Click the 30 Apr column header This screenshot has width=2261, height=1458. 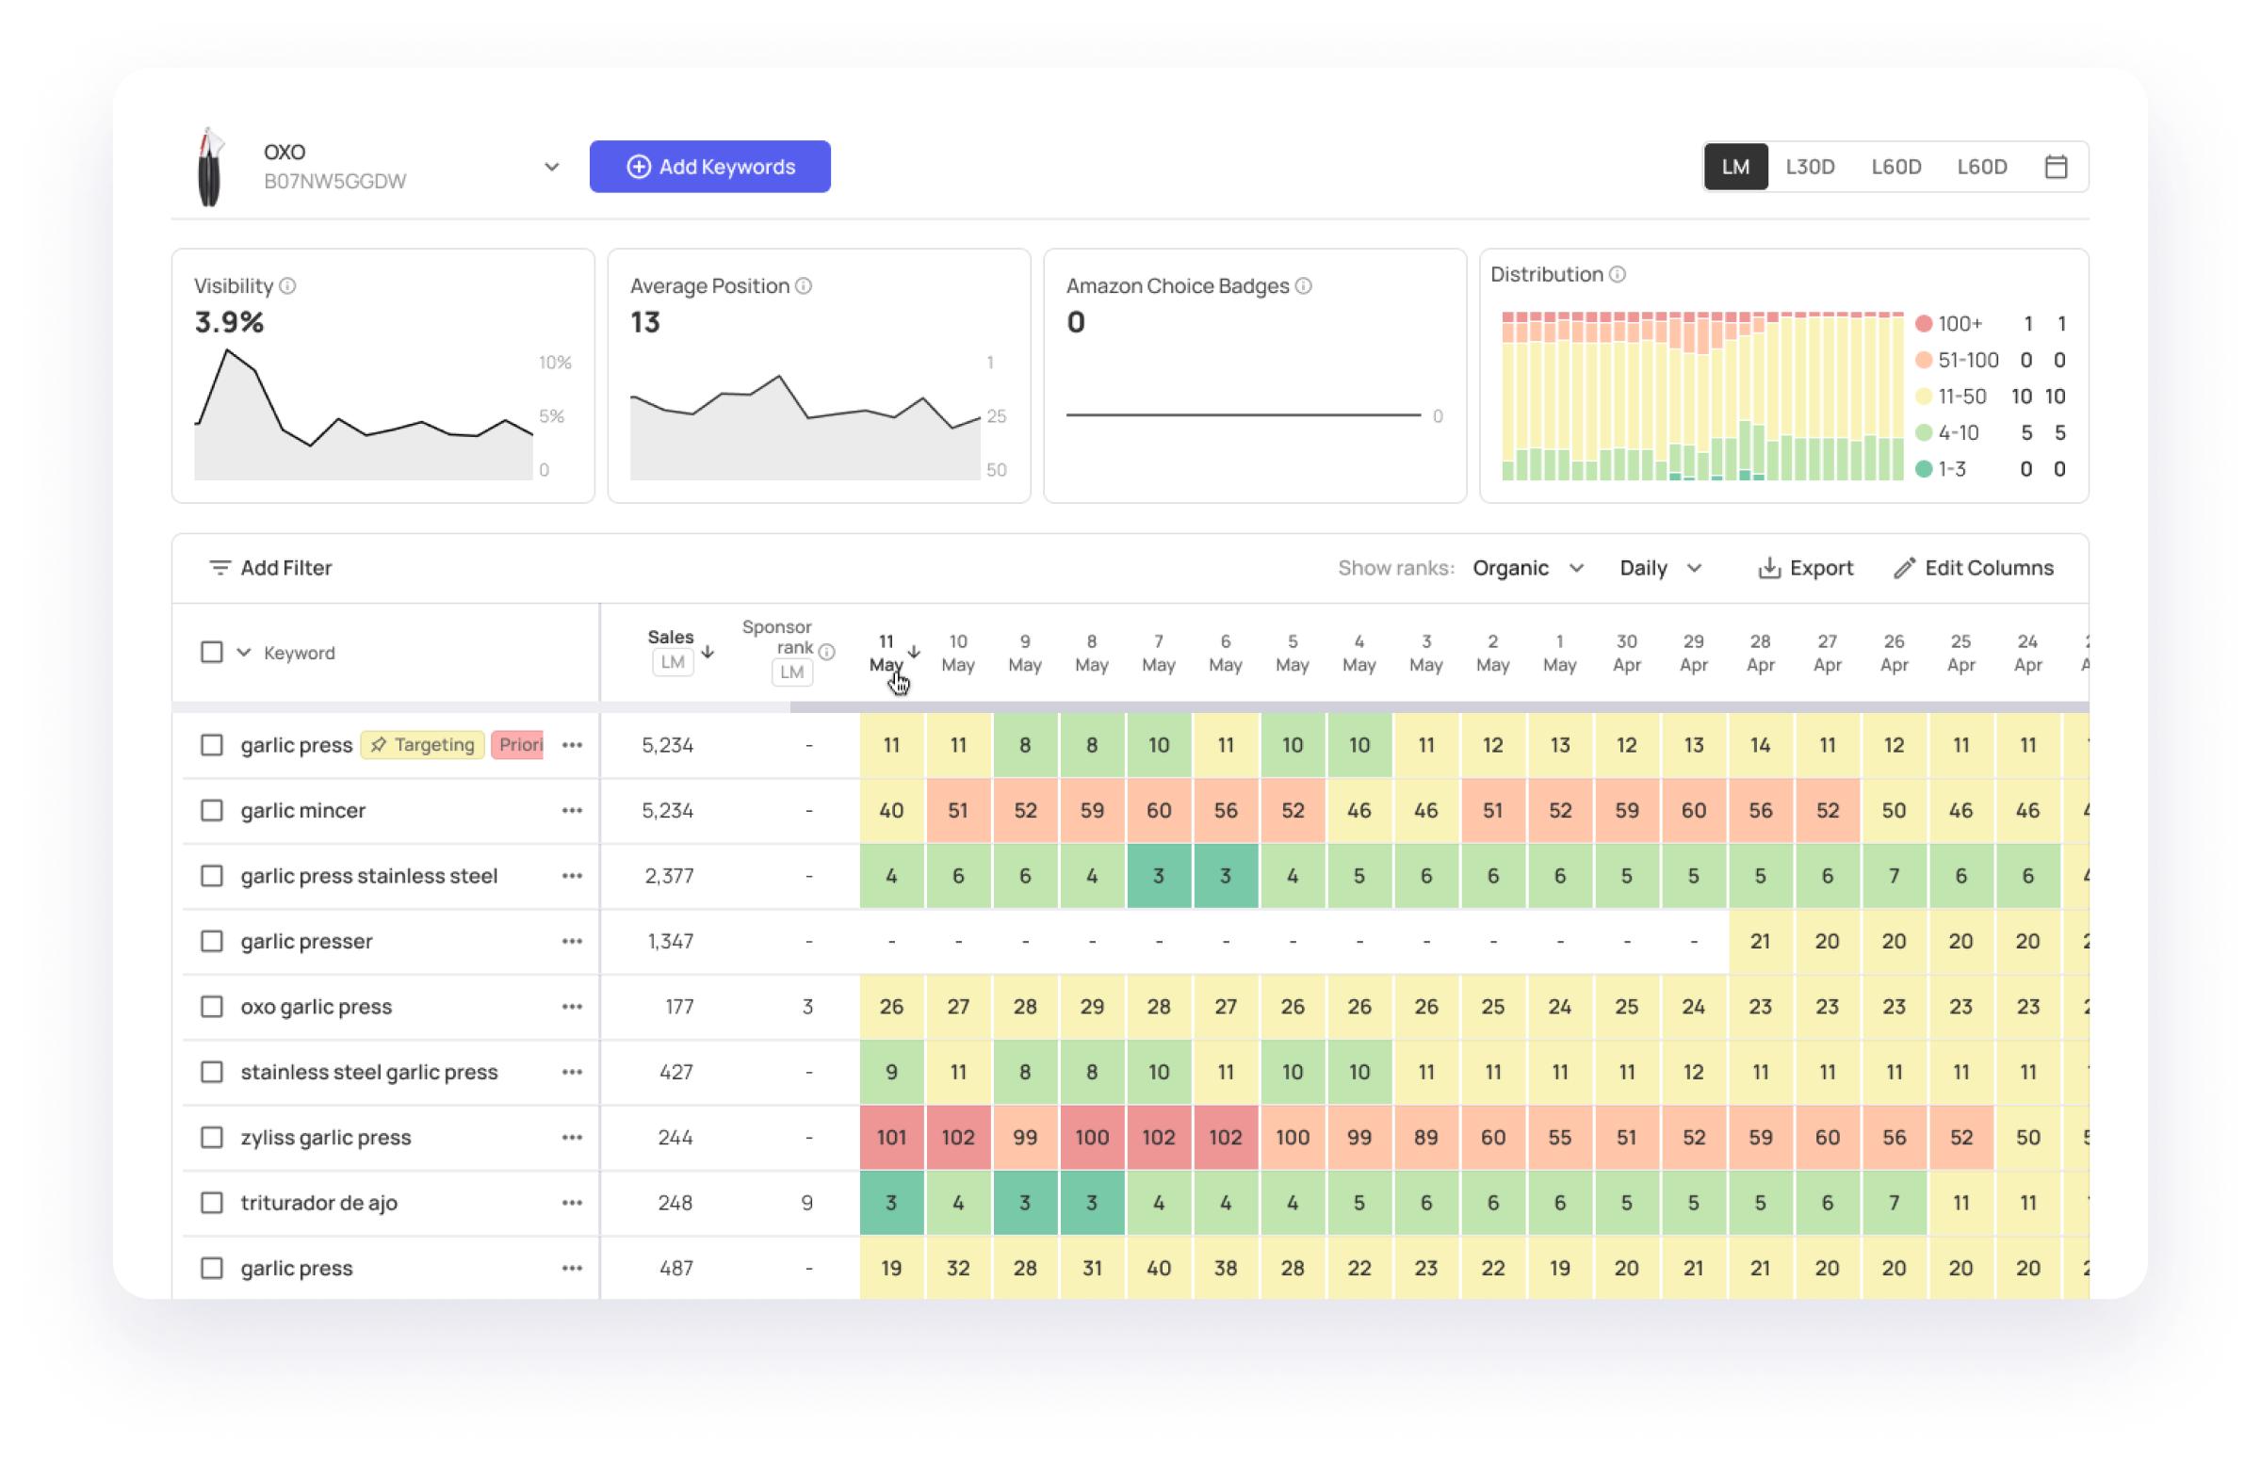coord(1627,653)
